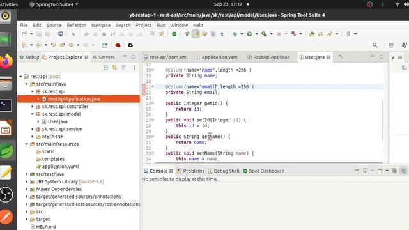Click the show hidden editors list icon
The image size is (409, 230).
pos(340,57)
